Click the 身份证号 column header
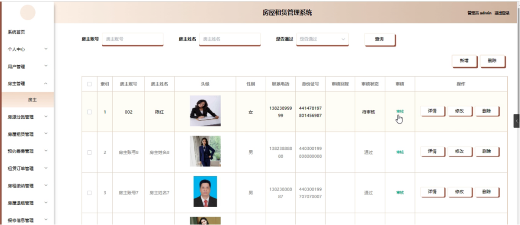 click(x=310, y=84)
